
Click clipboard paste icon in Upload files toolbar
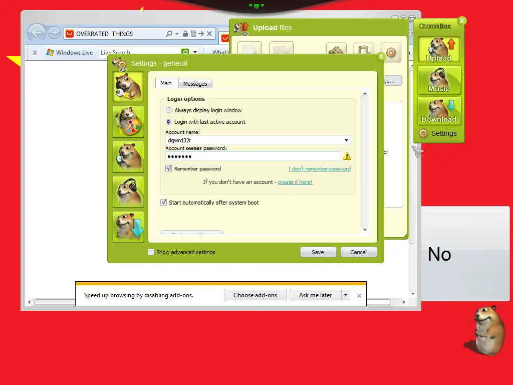tap(364, 50)
